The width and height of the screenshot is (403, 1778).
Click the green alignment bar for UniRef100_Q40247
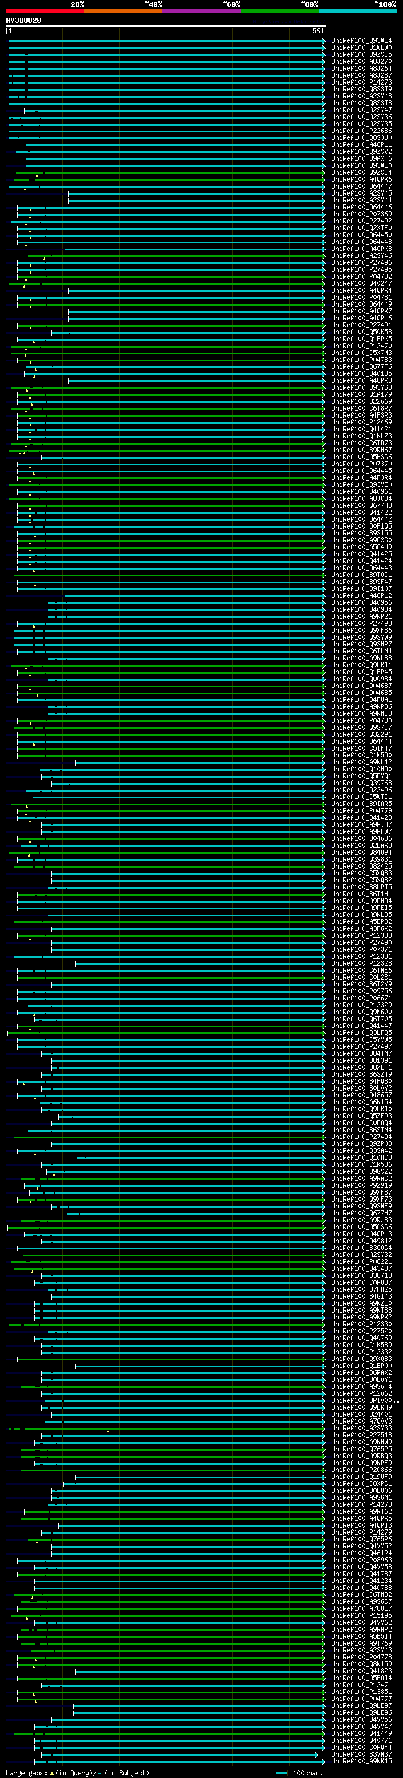coord(167,283)
